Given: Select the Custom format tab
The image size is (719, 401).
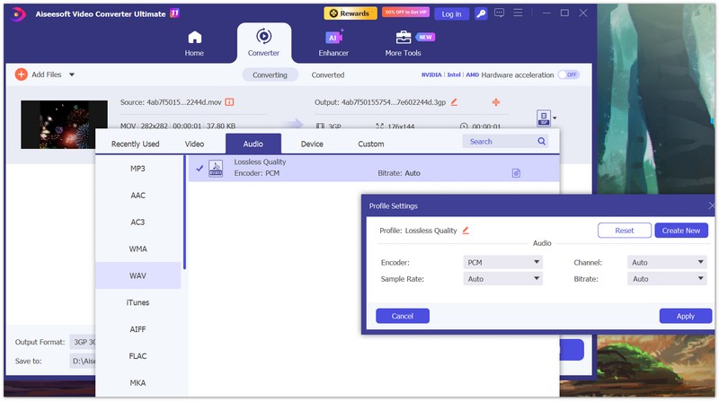Looking at the screenshot, I should click(x=371, y=144).
